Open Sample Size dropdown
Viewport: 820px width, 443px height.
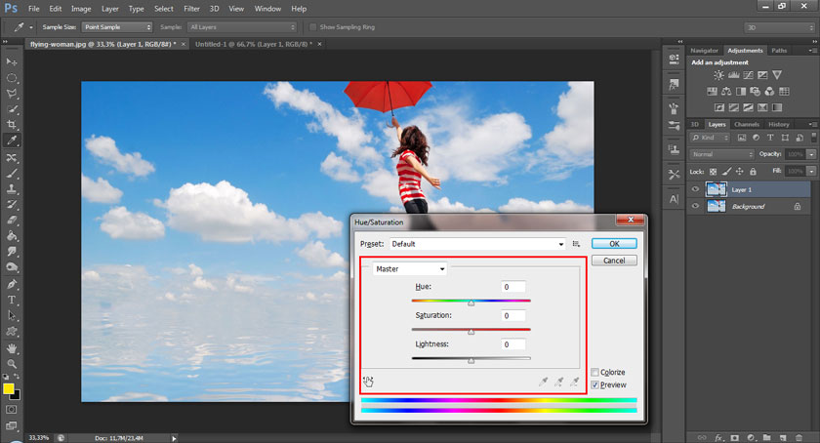coord(117,27)
